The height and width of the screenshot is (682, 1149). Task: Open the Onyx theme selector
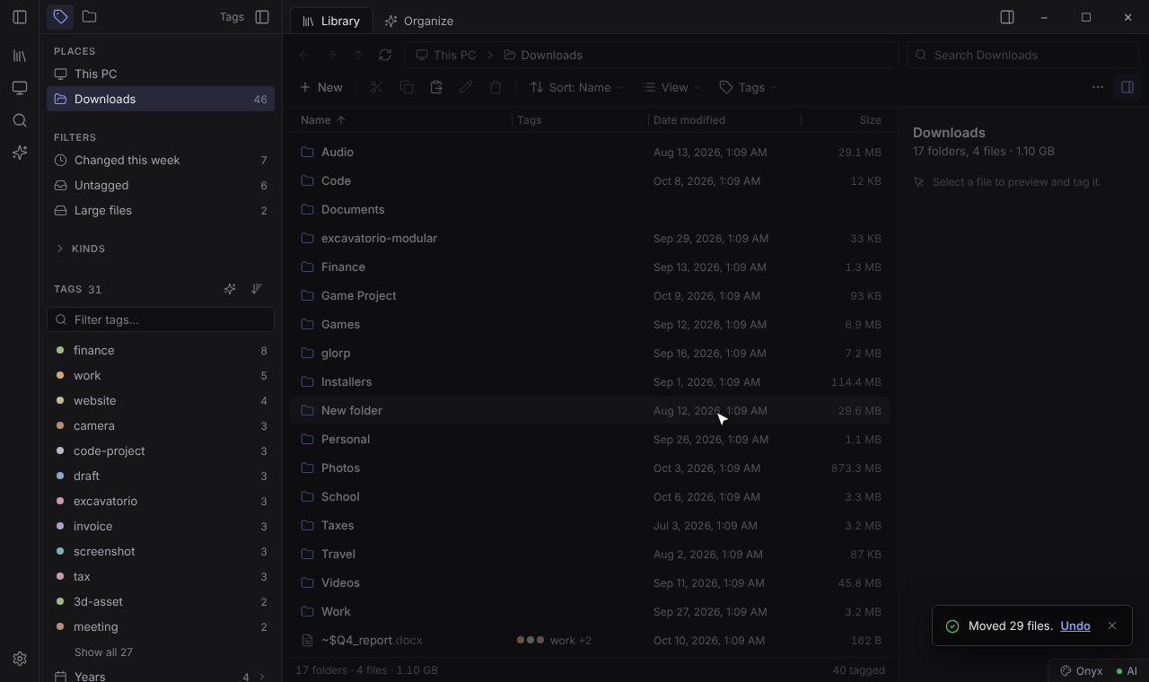point(1081,670)
